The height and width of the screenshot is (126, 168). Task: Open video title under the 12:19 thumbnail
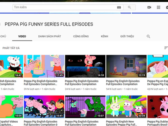pos(123,83)
